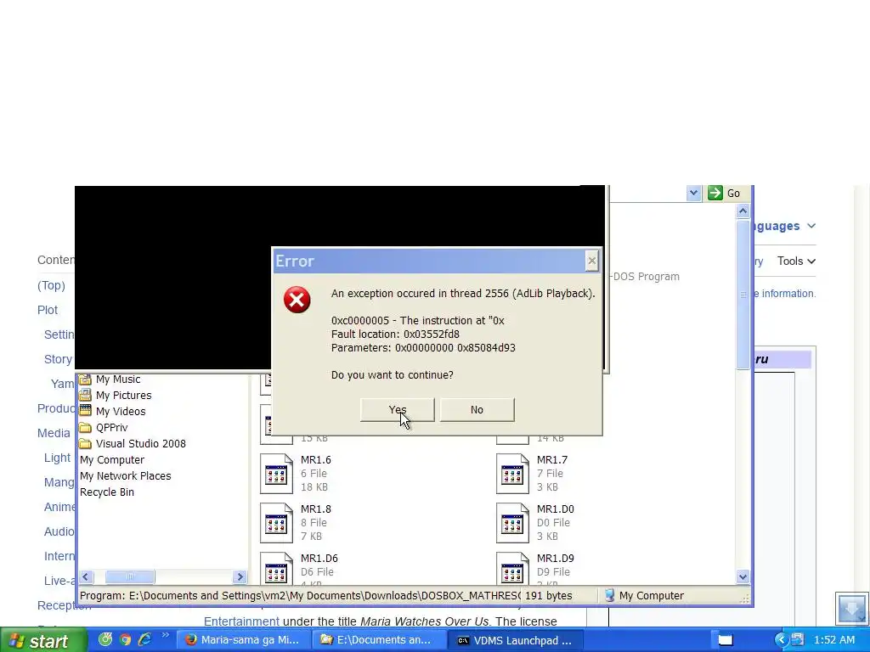Image resolution: width=870 pixels, height=652 pixels.
Task: Select the My Music folder icon
Action: [85, 379]
